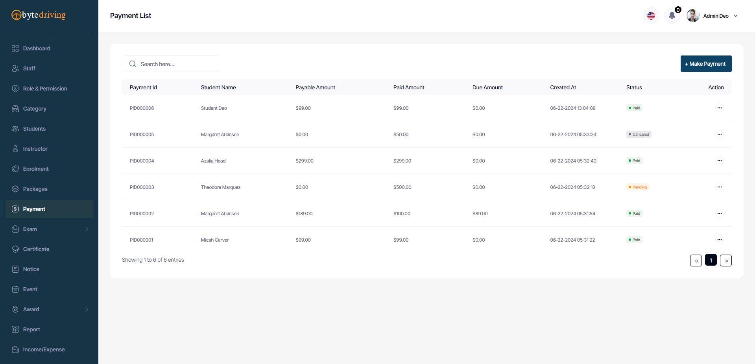Image resolution: width=755 pixels, height=364 pixels.
Task: Open the US flag language selector
Action: 651,16
